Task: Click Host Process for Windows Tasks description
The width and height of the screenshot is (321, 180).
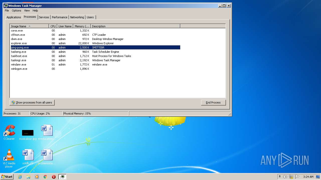Action: pyautogui.click(x=112, y=56)
